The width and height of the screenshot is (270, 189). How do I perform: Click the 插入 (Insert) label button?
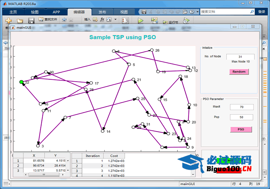click(87, 19)
